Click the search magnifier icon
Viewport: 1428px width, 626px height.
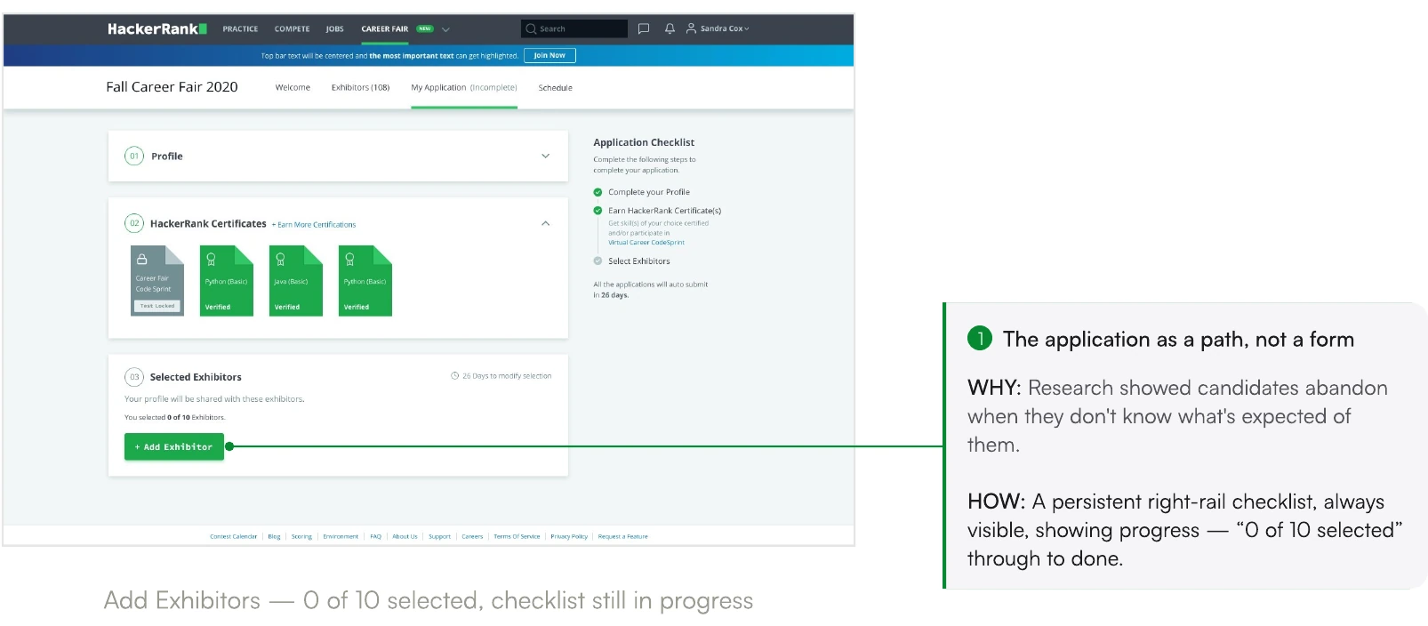coord(531,28)
